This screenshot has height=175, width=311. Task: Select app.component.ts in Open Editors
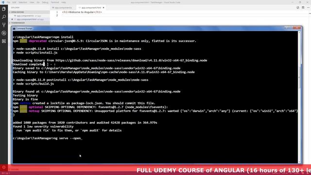[x=29, y=16]
